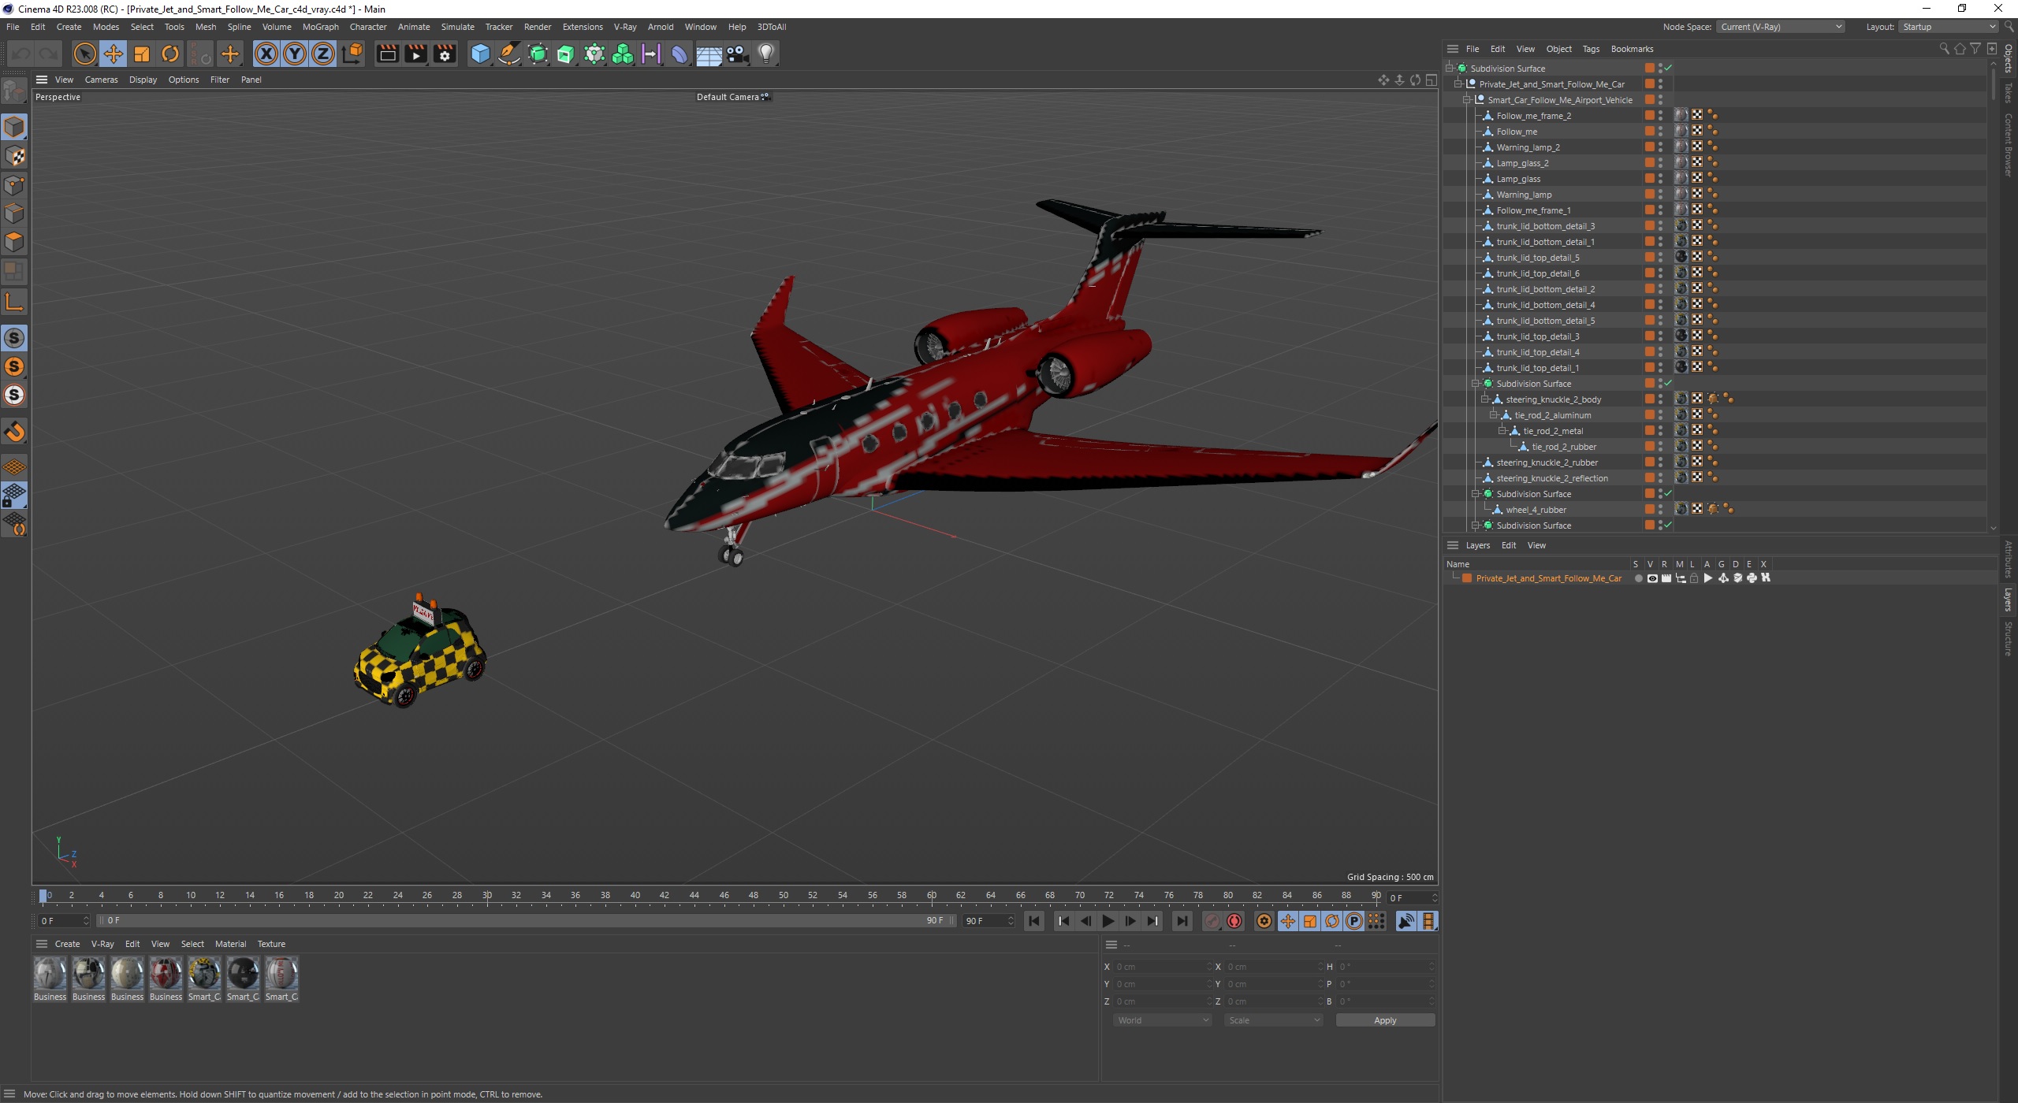Click the Rotate tool icon
2018x1103 pixels.
pyautogui.click(x=171, y=53)
